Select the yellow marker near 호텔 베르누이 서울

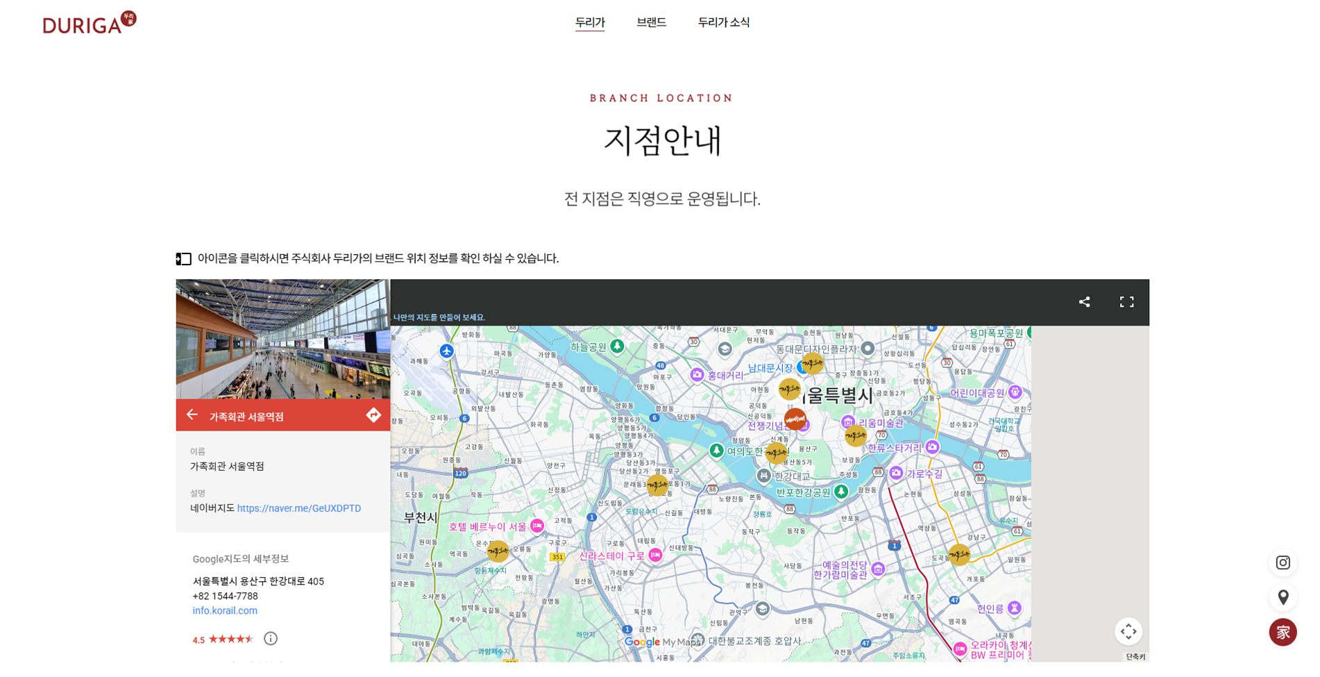click(498, 551)
